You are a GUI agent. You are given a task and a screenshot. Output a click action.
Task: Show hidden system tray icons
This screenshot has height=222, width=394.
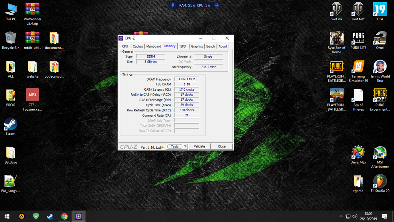click(x=341, y=216)
